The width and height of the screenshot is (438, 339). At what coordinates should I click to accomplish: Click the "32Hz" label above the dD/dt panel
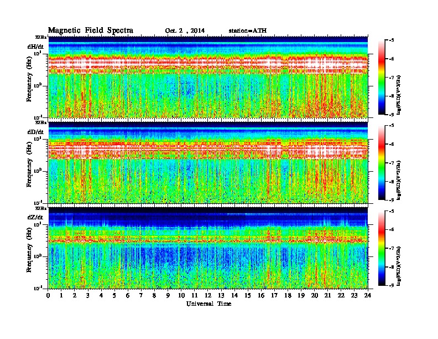click(41, 122)
